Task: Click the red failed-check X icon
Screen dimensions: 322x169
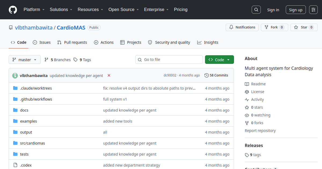Action: 109,75
